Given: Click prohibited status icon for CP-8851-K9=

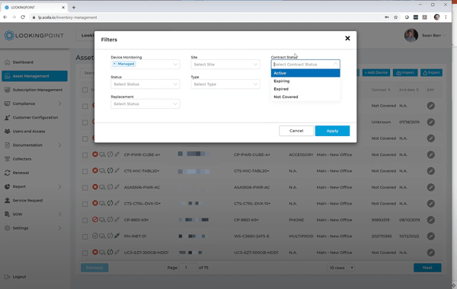Looking at the screenshot, I should click(95, 220).
